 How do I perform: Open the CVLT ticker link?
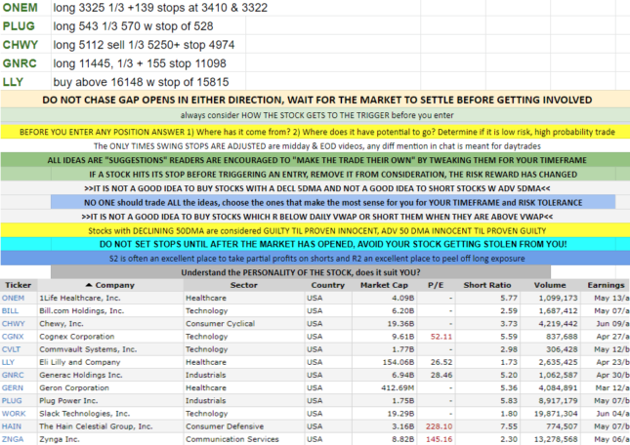pos(11,349)
